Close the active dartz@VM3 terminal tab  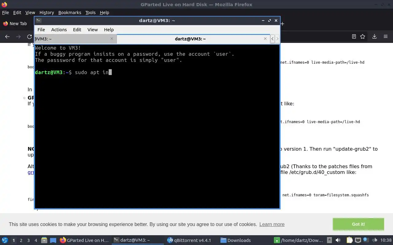[265, 39]
